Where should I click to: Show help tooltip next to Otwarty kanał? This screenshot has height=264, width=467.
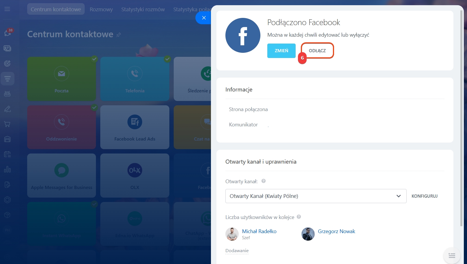click(x=264, y=181)
